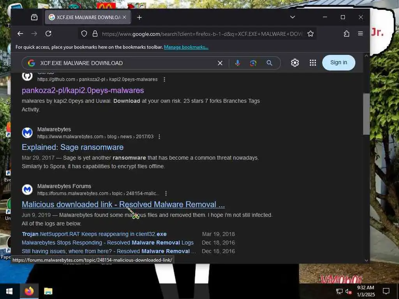Open pankoza2-pl/kapi2.0peys-malwares result
399x299 pixels.
[x=83, y=90]
